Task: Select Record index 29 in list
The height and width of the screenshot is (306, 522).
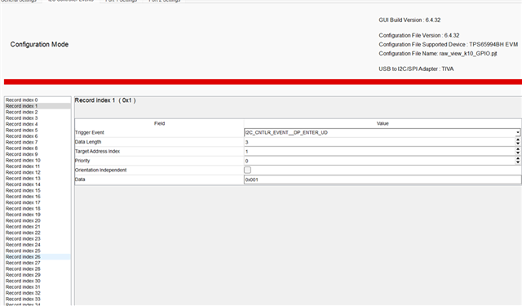Action: (38, 275)
